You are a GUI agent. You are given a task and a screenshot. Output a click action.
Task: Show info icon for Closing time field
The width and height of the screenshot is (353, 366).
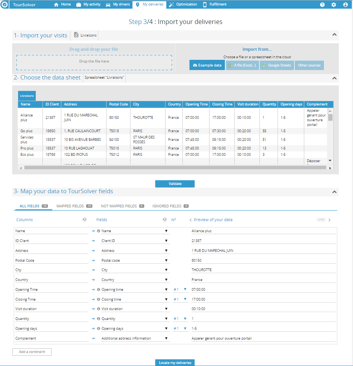coord(99,299)
